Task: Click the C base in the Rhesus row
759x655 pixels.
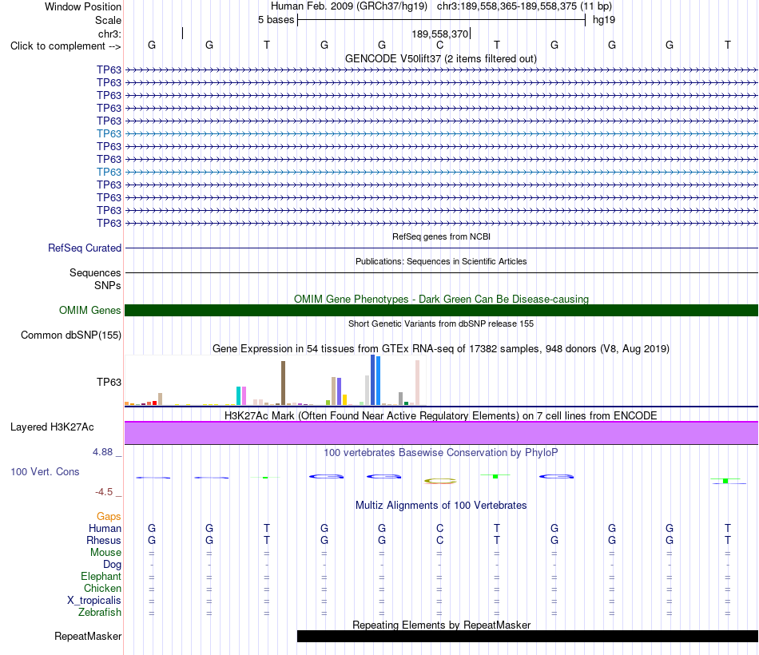Action: click(439, 540)
